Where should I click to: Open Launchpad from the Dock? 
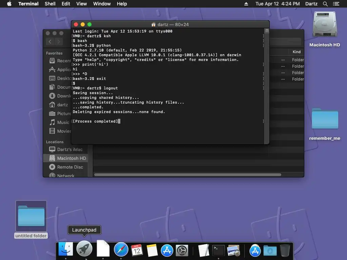point(84,248)
